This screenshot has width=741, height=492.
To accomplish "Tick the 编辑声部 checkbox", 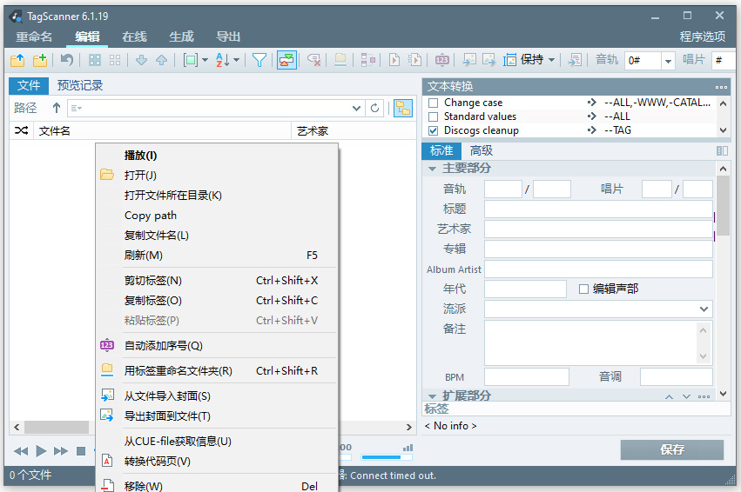I will (583, 289).
